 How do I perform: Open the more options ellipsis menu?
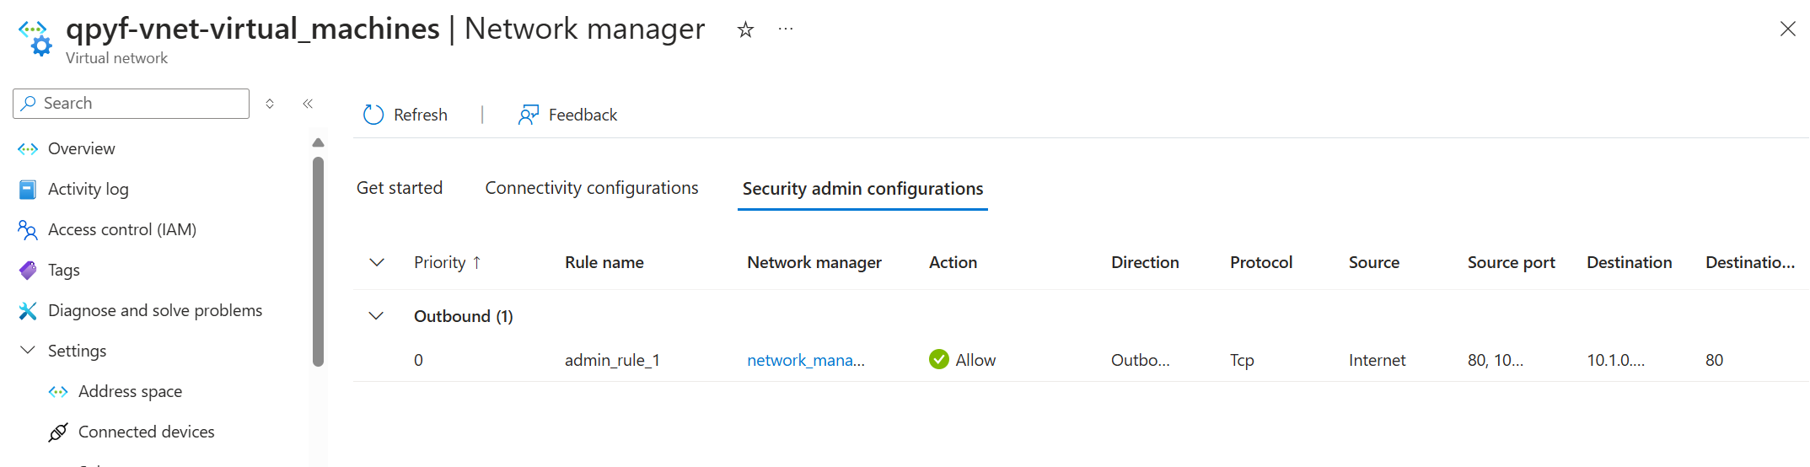click(786, 30)
